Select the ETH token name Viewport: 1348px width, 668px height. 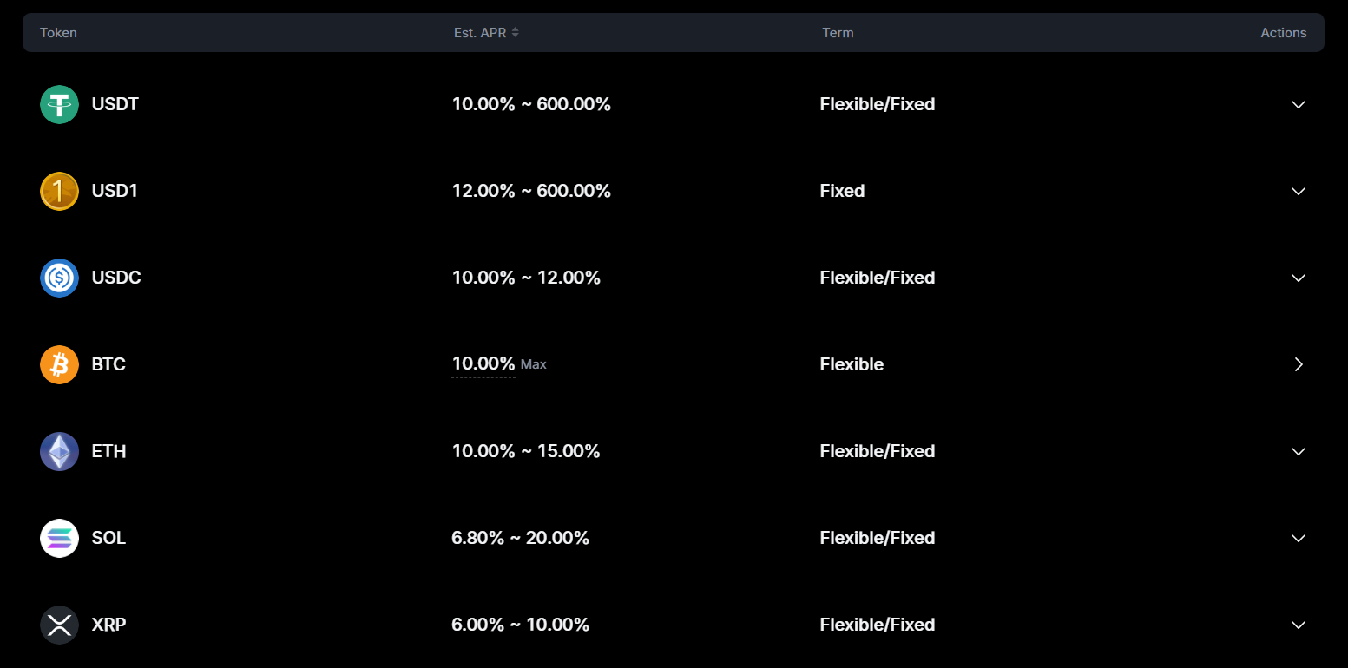(x=108, y=451)
